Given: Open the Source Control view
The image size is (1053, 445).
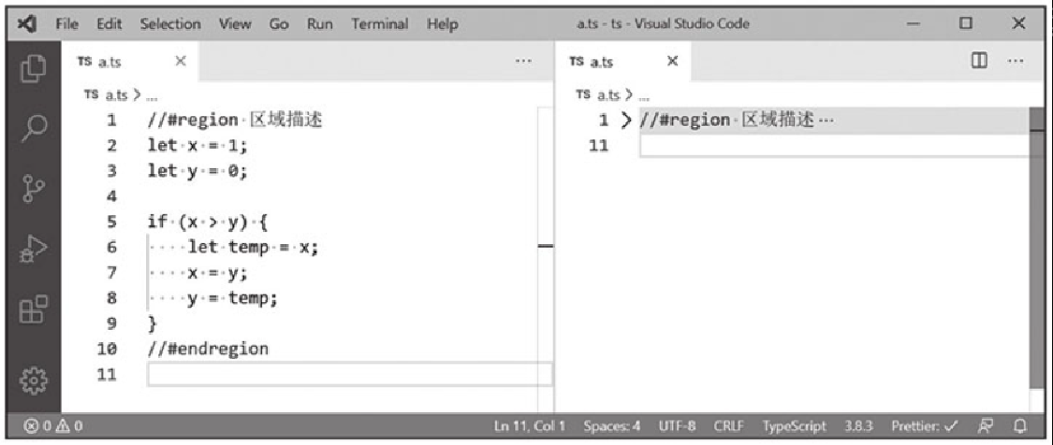Looking at the screenshot, I should click(34, 190).
